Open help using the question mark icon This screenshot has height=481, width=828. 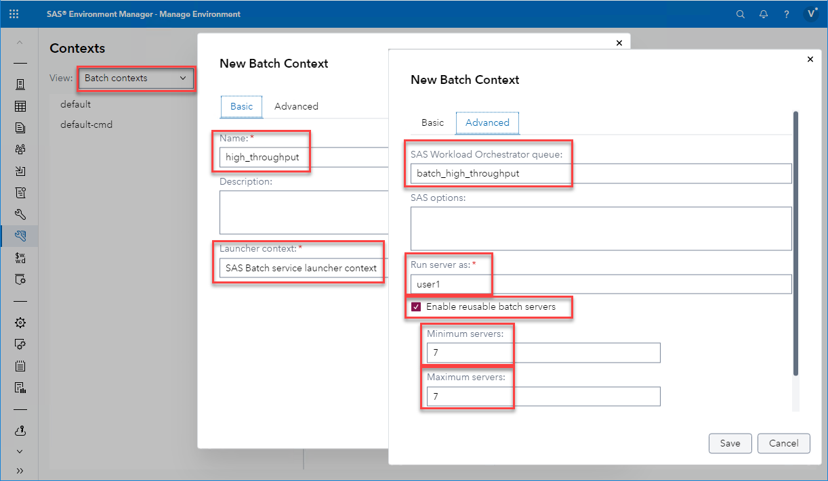pos(786,14)
